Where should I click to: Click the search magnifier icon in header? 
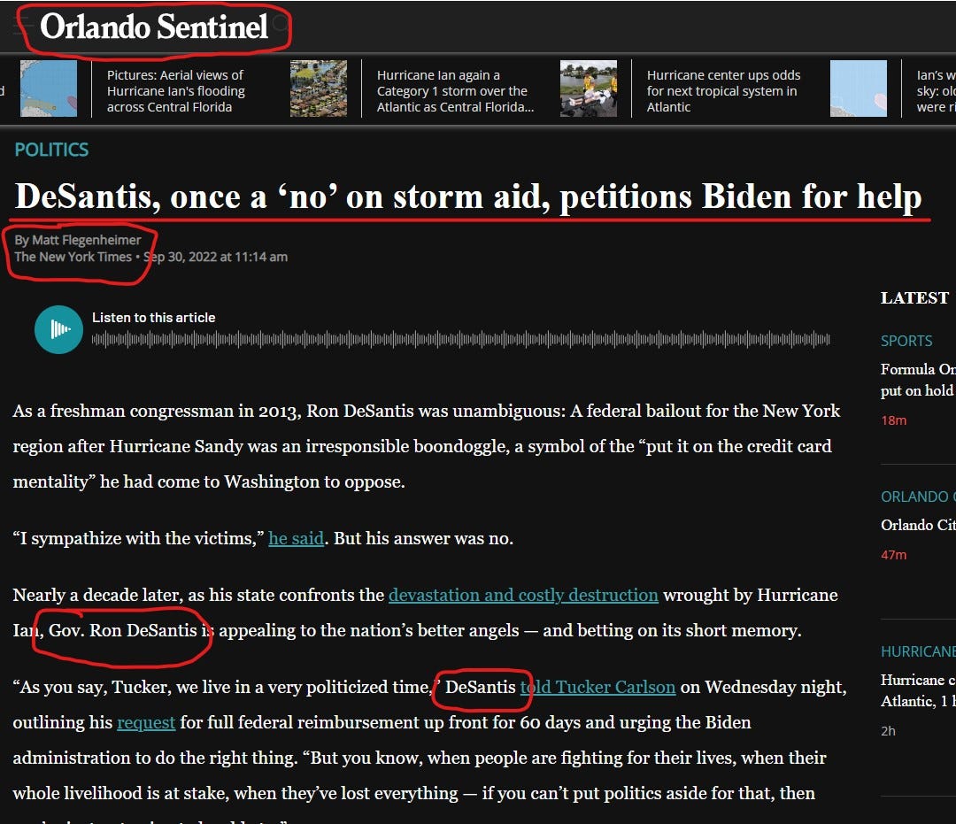tap(281, 23)
